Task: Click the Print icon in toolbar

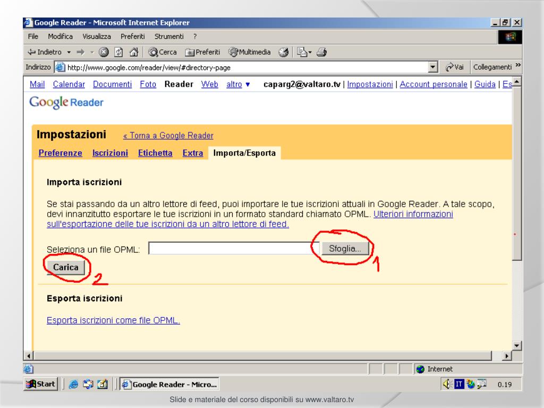Action: coord(321,52)
